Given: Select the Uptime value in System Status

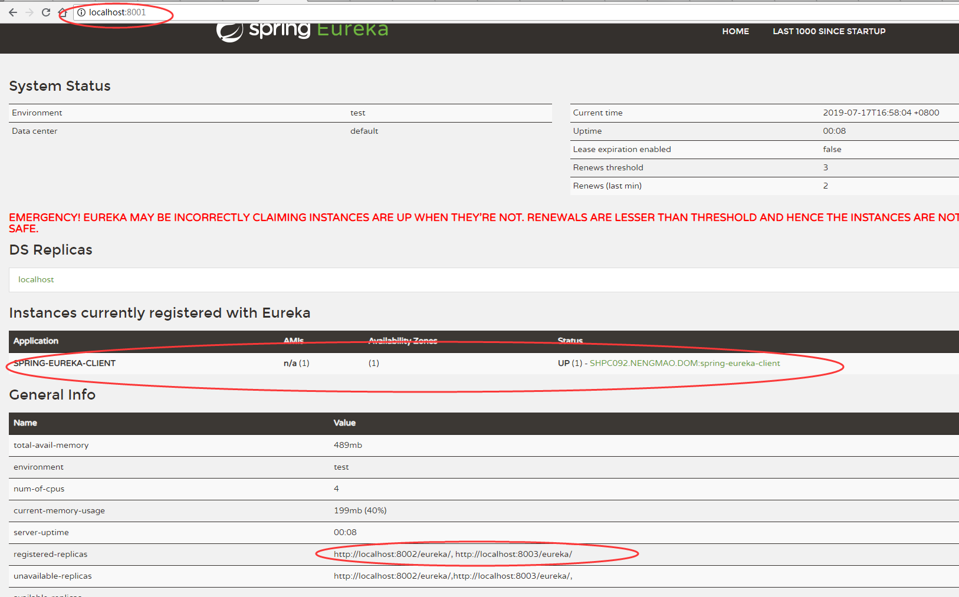Looking at the screenshot, I should tap(834, 131).
